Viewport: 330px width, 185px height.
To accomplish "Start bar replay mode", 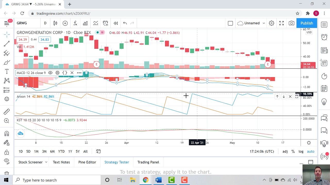I will [x=115, y=23].
